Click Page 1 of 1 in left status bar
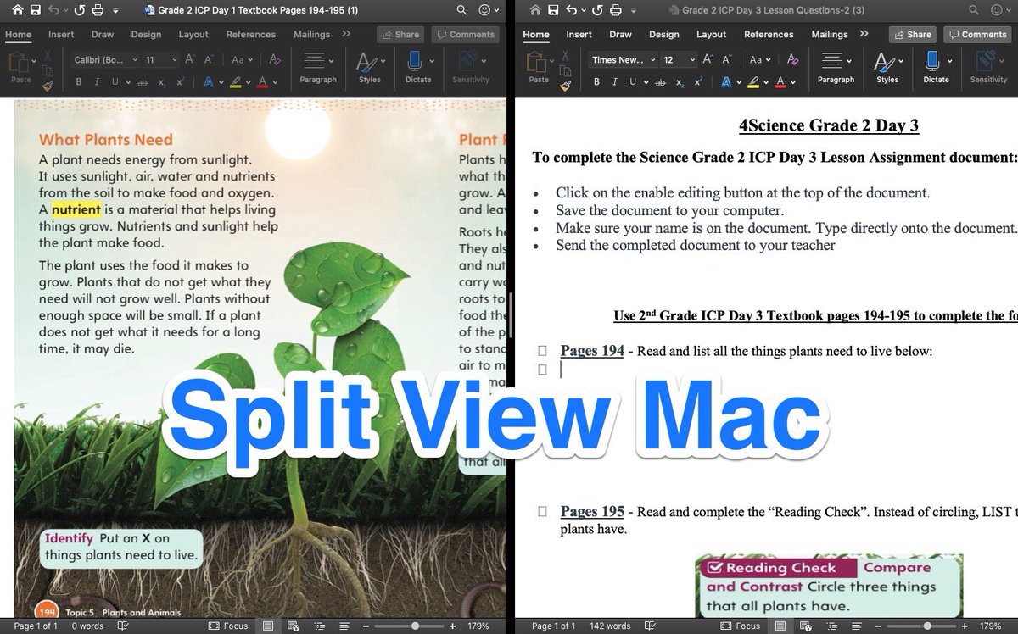The width and height of the screenshot is (1018, 634). point(36,626)
